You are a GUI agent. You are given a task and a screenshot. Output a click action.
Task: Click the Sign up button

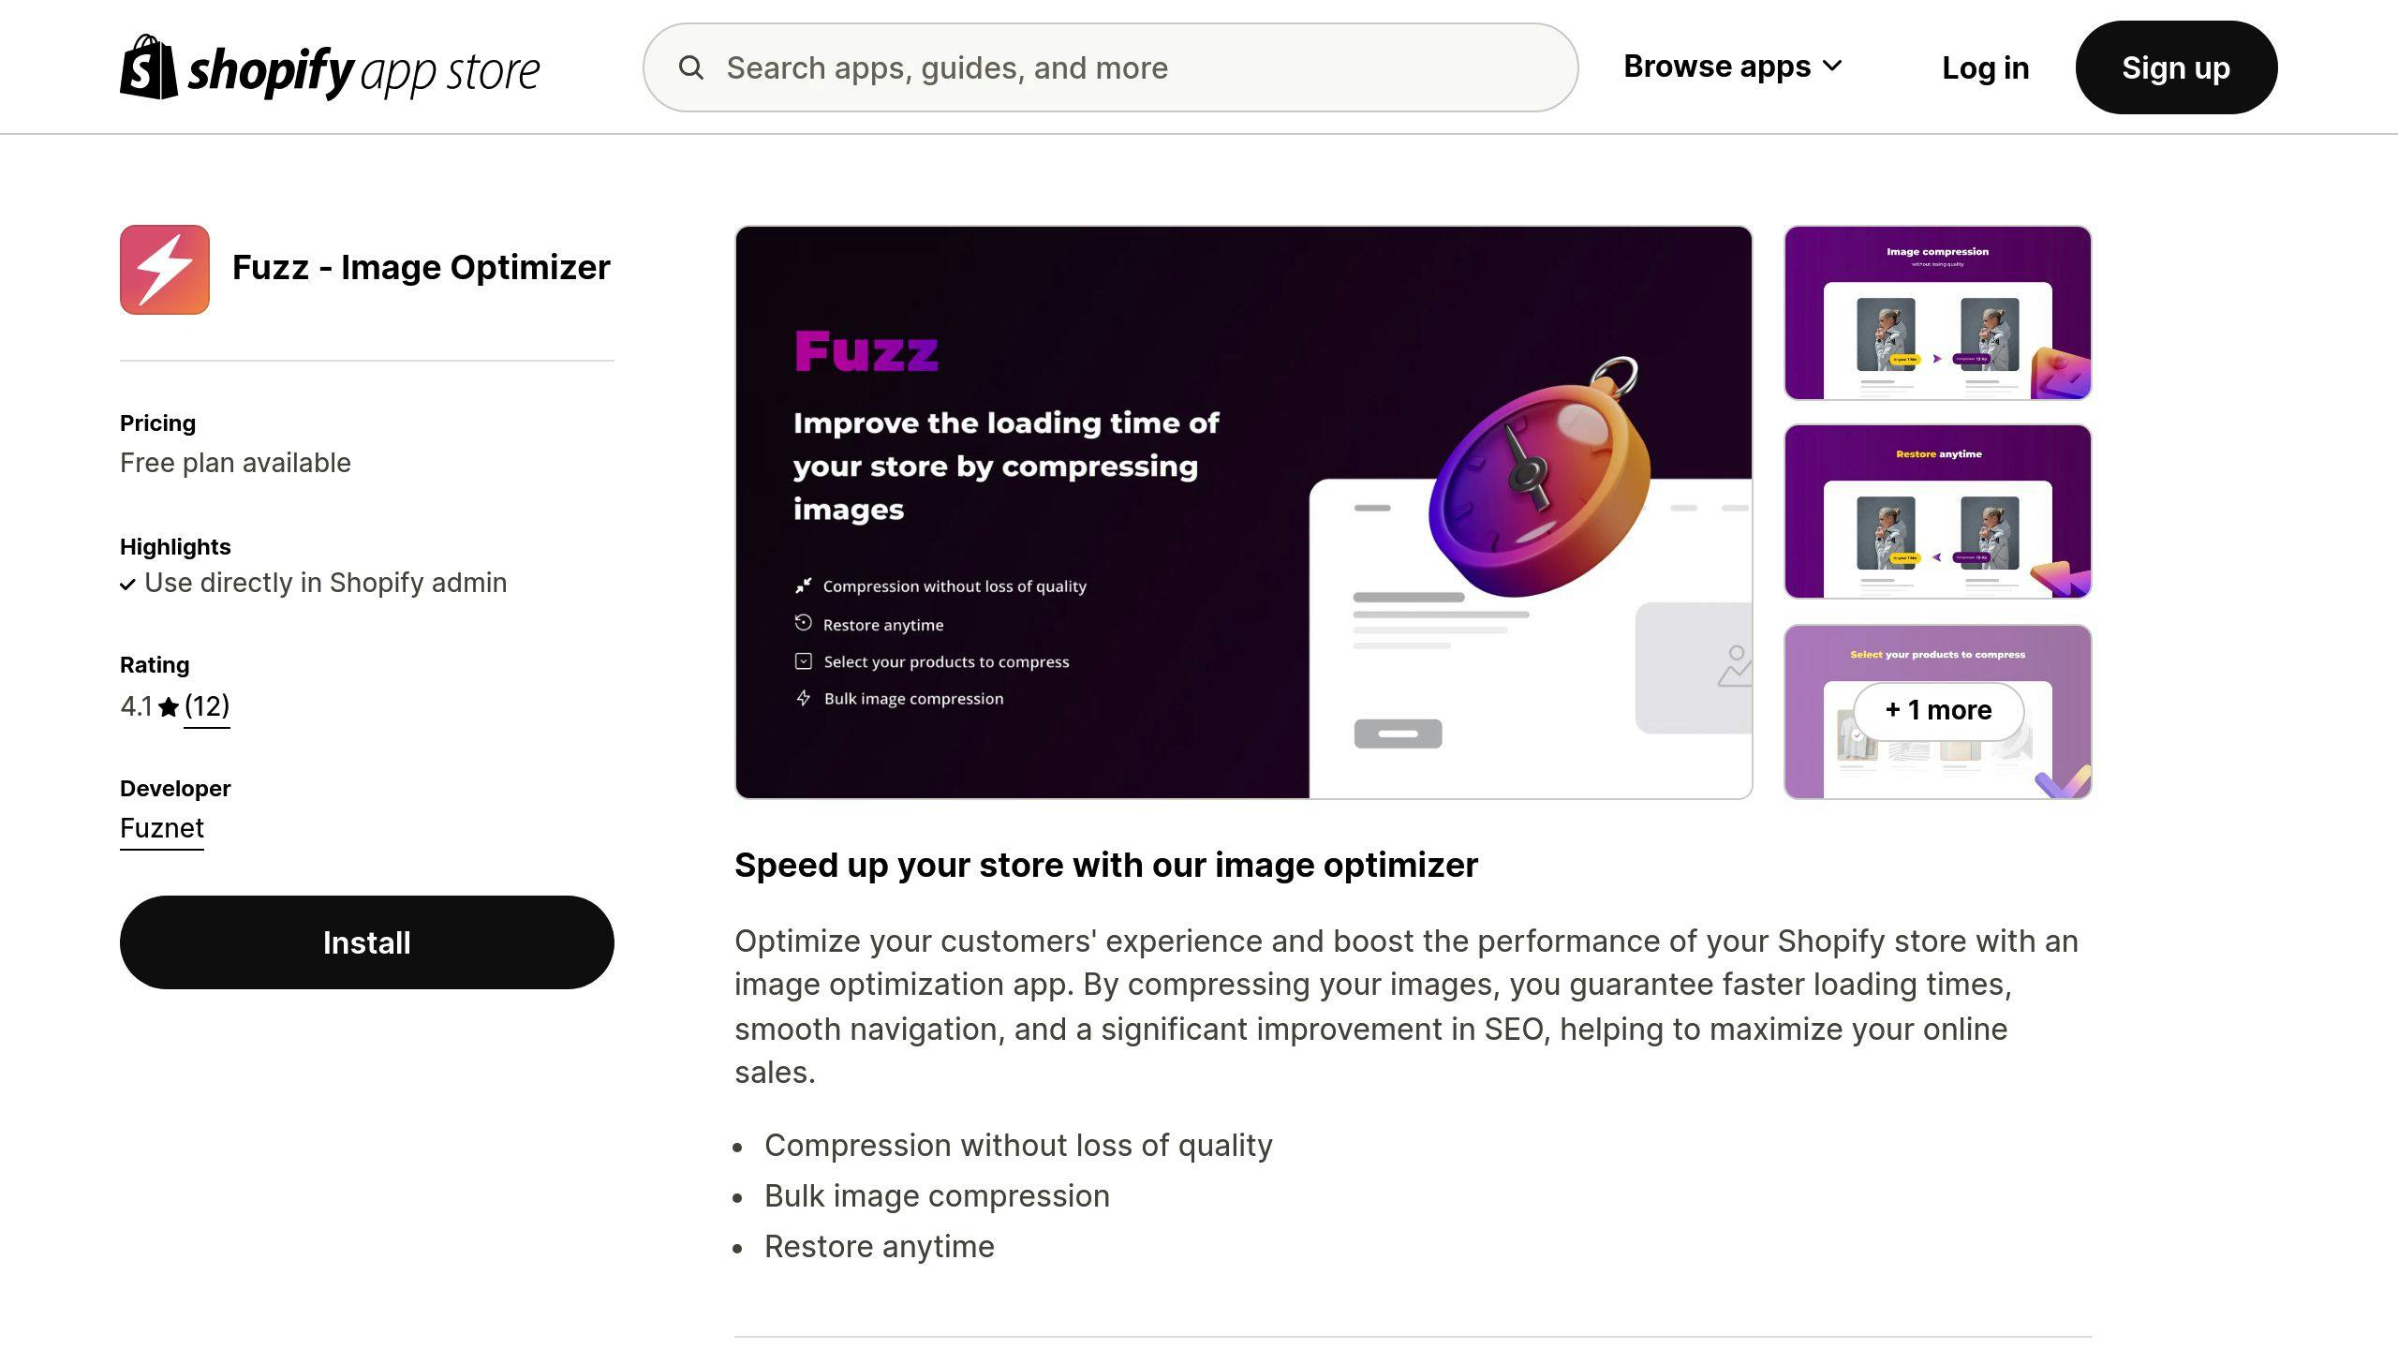tap(2176, 67)
